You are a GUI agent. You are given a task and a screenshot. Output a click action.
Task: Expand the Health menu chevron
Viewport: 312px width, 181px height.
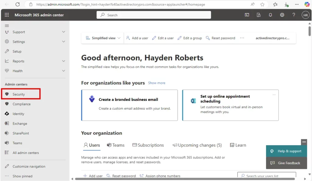pos(63,70)
